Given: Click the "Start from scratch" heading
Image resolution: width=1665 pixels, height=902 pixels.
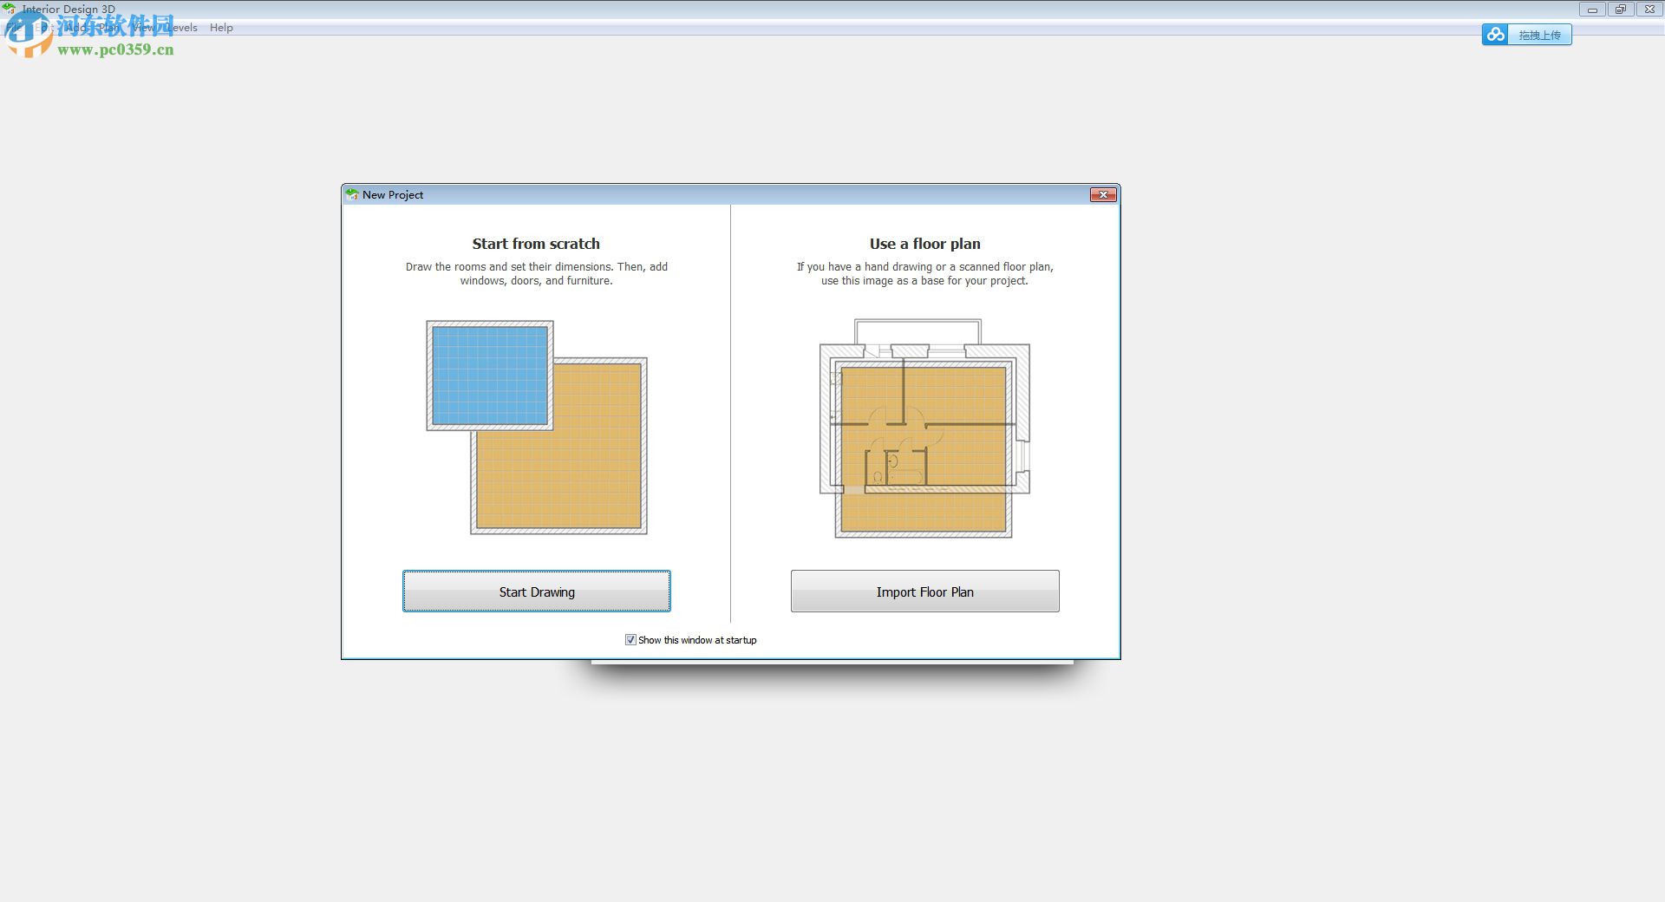Looking at the screenshot, I should [x=536, y=244].
